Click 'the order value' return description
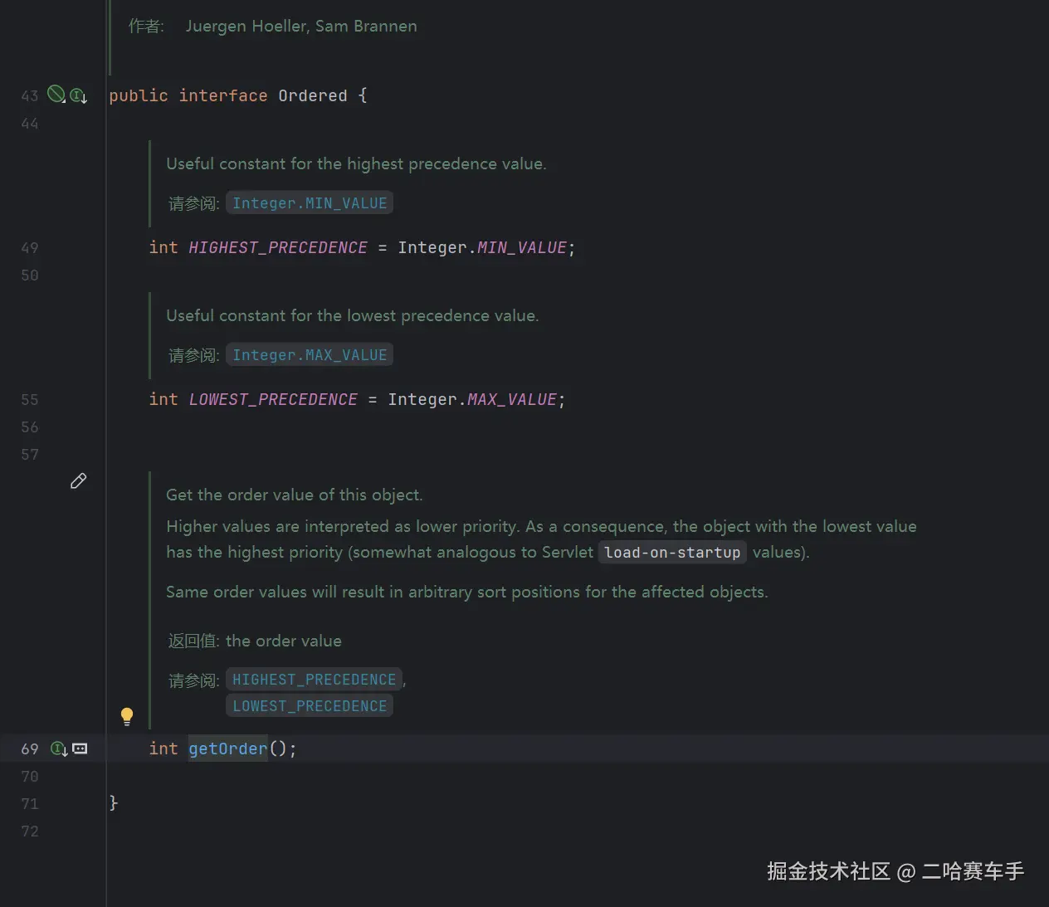This screenshot has width=1049, height=907. pos(284,641)
